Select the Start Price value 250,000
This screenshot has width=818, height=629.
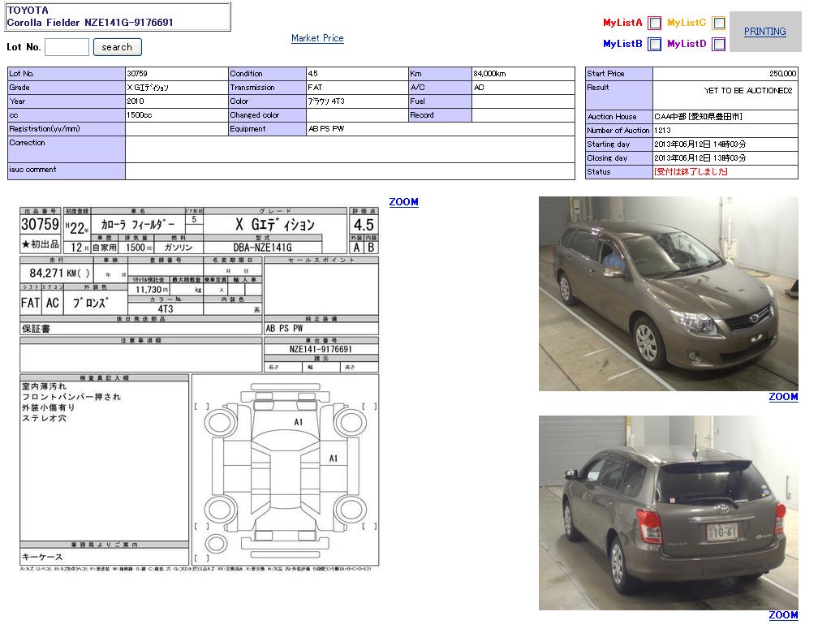coord(725,74)
